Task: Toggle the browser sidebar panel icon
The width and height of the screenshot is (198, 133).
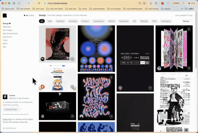Action: point(14,3)
